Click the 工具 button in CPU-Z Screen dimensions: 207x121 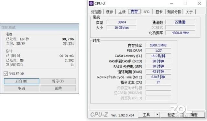click(x=147, y=115)
